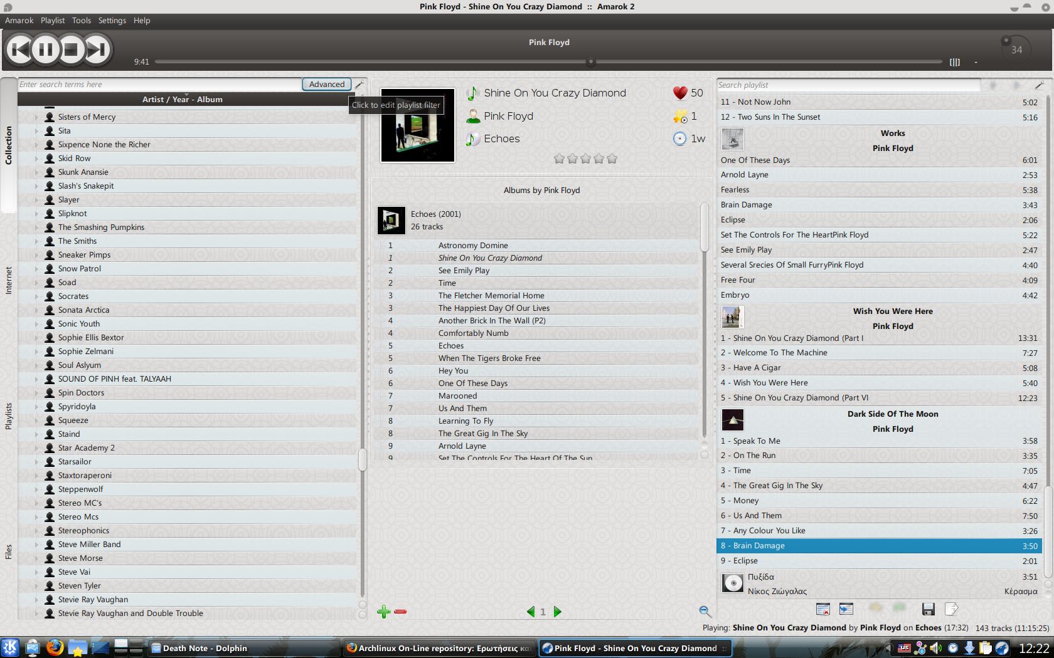This screenshot has height=658, width=1054.
Task: Save the playlist with floppy icon
Action: click(x=929, y=608)
